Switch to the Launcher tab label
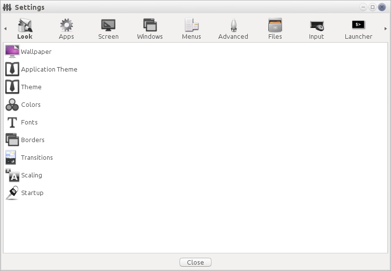Image resolution: width=391 pixels, height=271 pixels. [359, 36]
